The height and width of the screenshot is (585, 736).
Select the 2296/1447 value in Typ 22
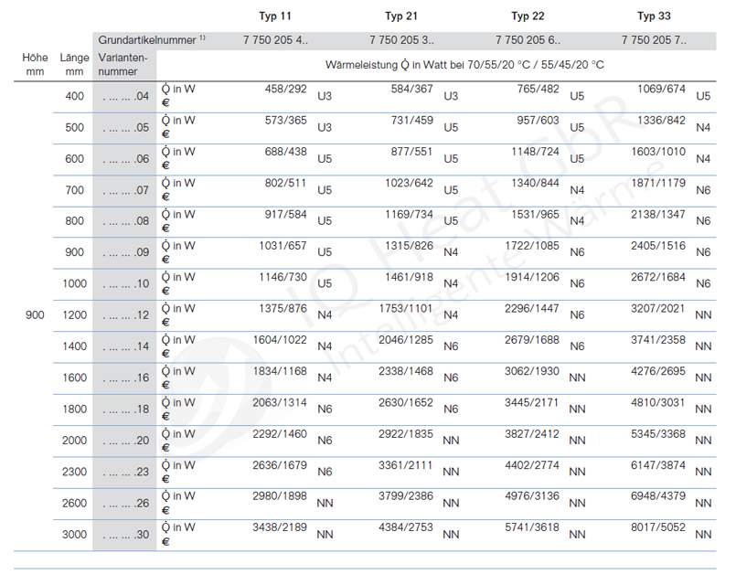point(532,308)
